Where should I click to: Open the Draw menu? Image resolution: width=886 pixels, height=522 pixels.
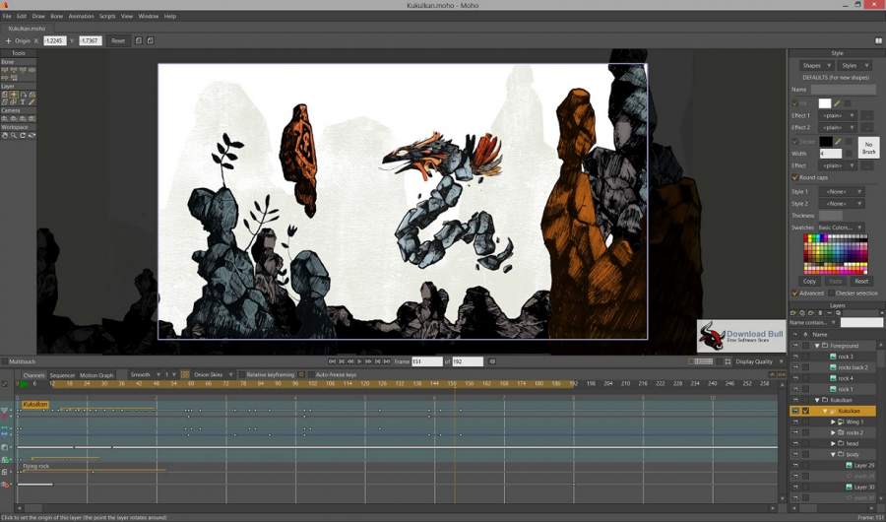click(x=38, y=17)
